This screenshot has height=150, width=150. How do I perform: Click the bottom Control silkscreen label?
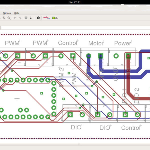coord(131,128)
